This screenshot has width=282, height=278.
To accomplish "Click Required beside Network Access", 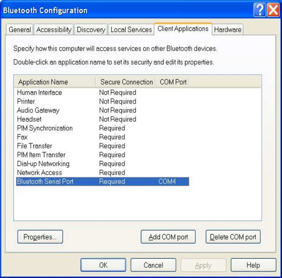I will 112,173.
